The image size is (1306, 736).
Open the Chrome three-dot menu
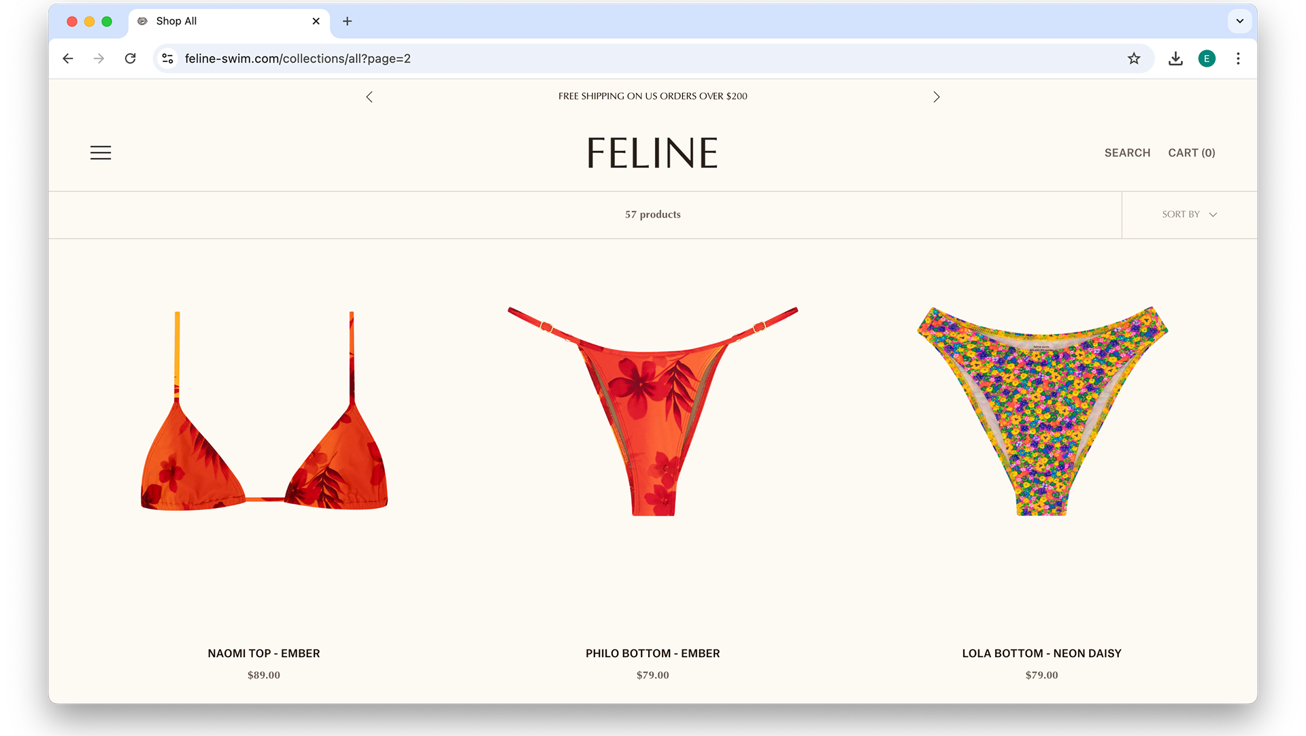coord(1238,58)
